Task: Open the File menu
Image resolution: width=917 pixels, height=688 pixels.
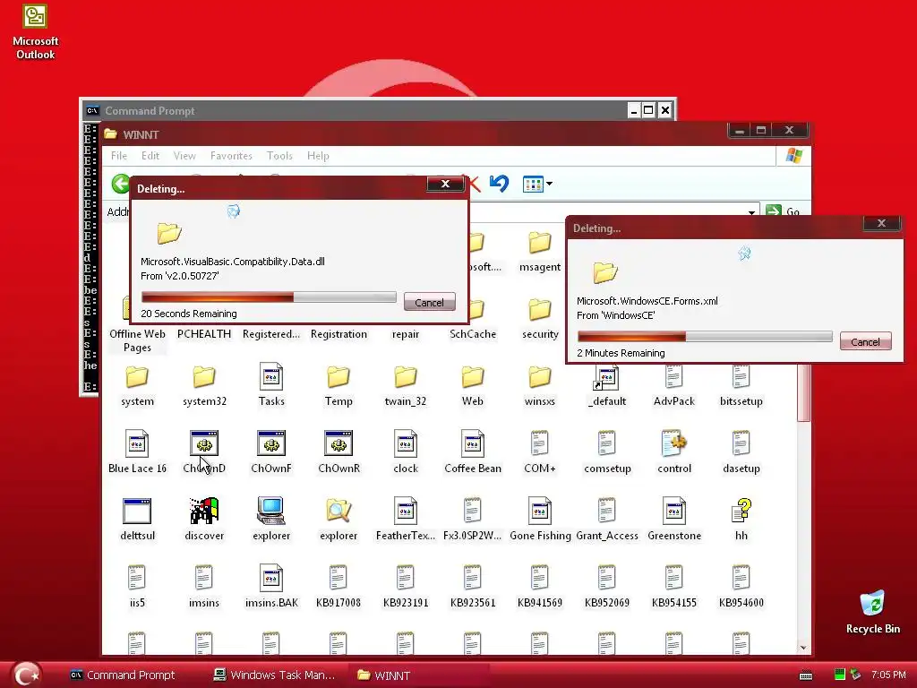Action: click(x=119, y=156)
